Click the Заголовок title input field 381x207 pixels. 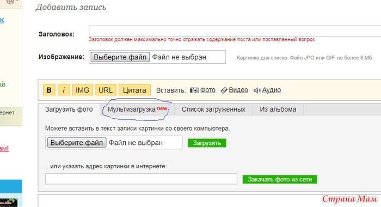(235, 31)
